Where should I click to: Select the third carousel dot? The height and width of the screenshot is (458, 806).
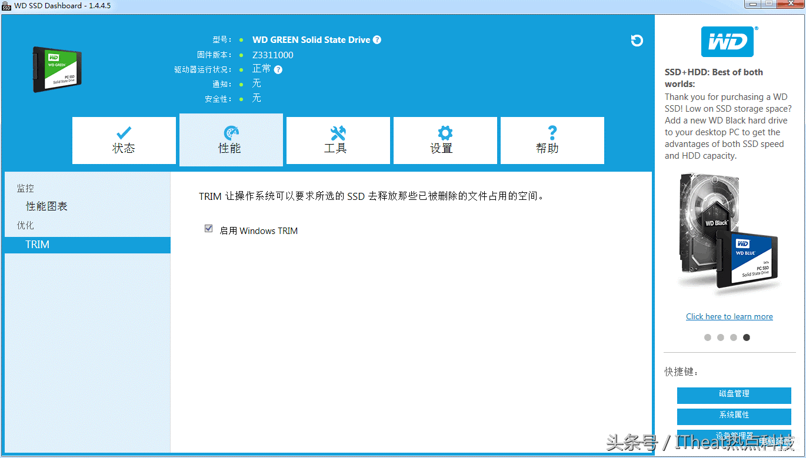(734, 337)
